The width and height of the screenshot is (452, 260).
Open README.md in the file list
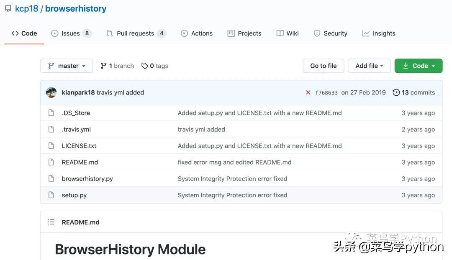pos(80,162)
